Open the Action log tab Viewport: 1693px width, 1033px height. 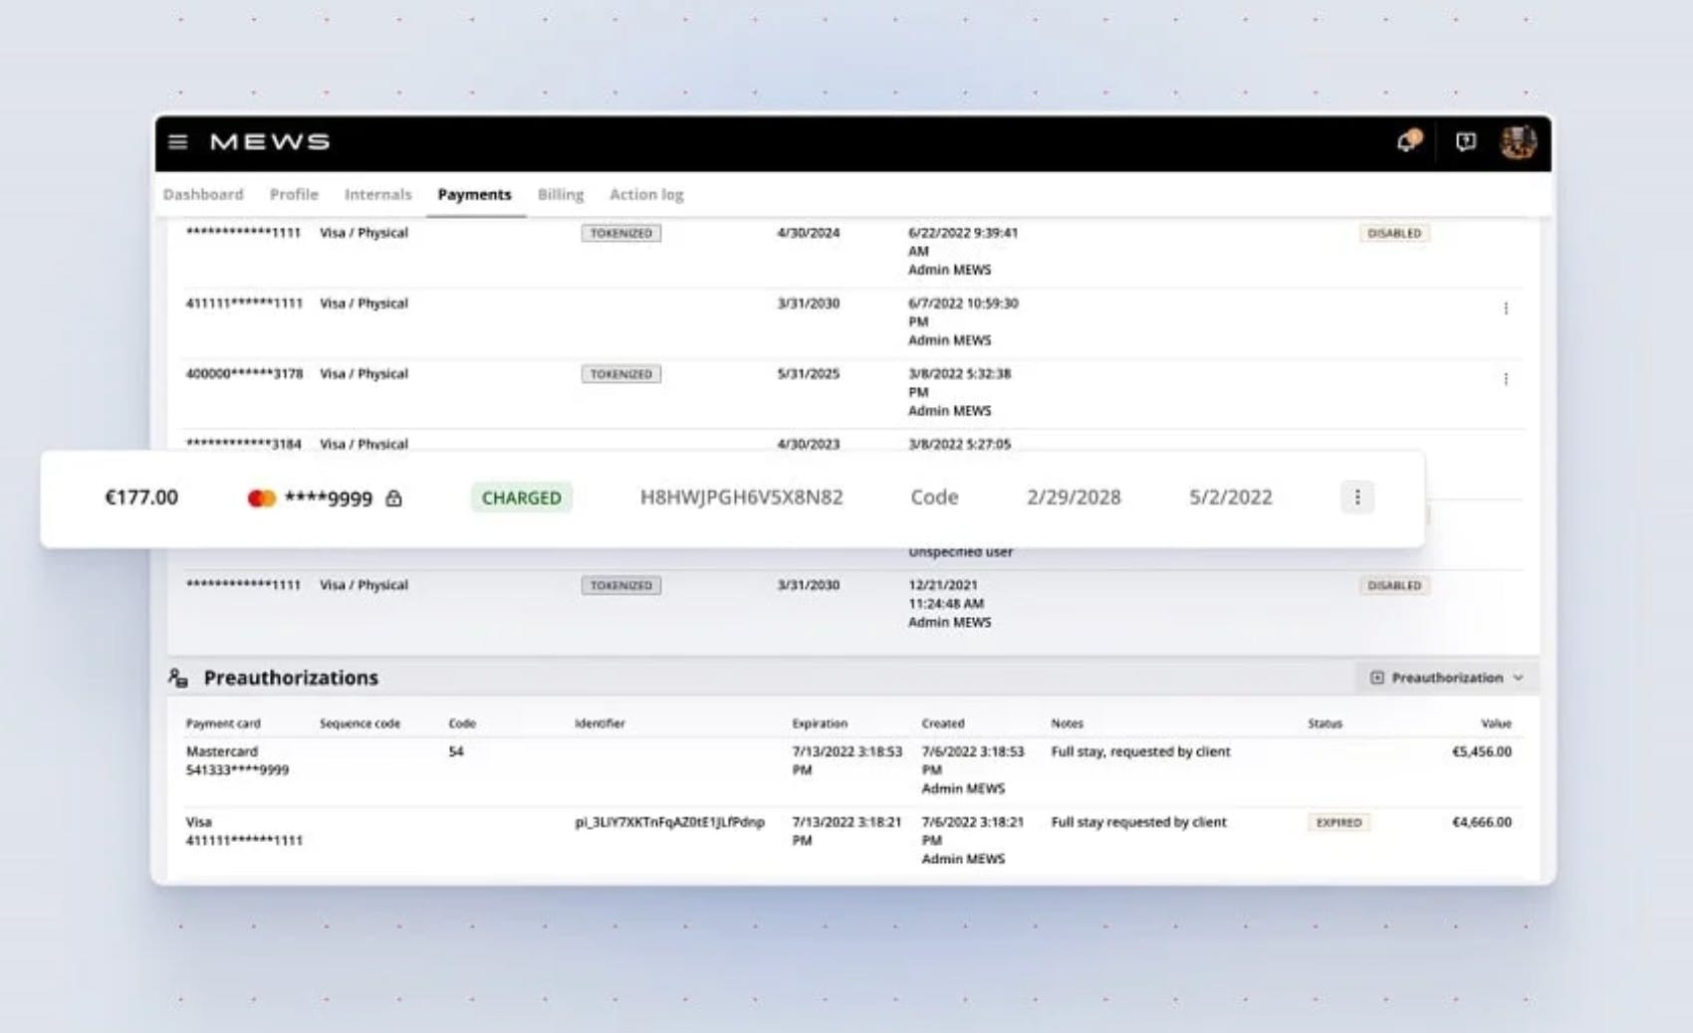(x=645, y=194)
